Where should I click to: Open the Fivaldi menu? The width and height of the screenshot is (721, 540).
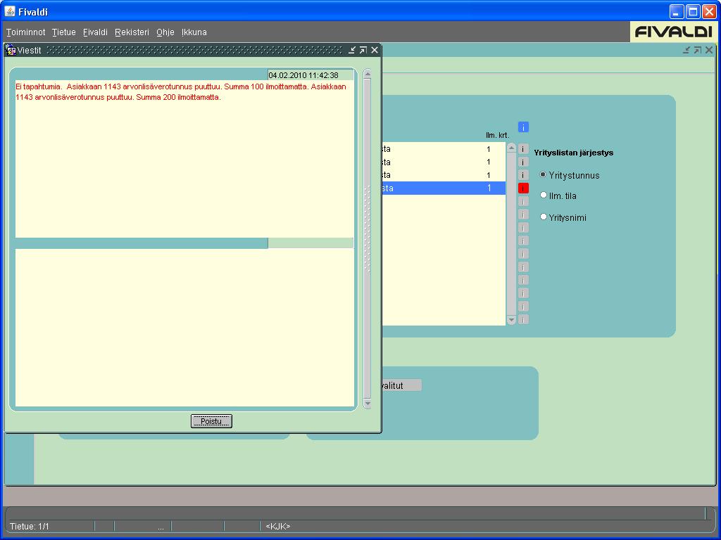[x=95, y=32]
